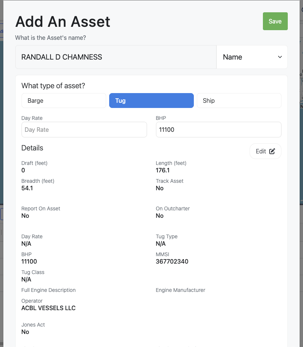Click the pencil icon beside Edit
The image size is (303, 347).
click(272, 151)
